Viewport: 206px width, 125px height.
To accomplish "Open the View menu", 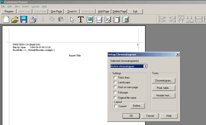I will click(x=17, y=7).
